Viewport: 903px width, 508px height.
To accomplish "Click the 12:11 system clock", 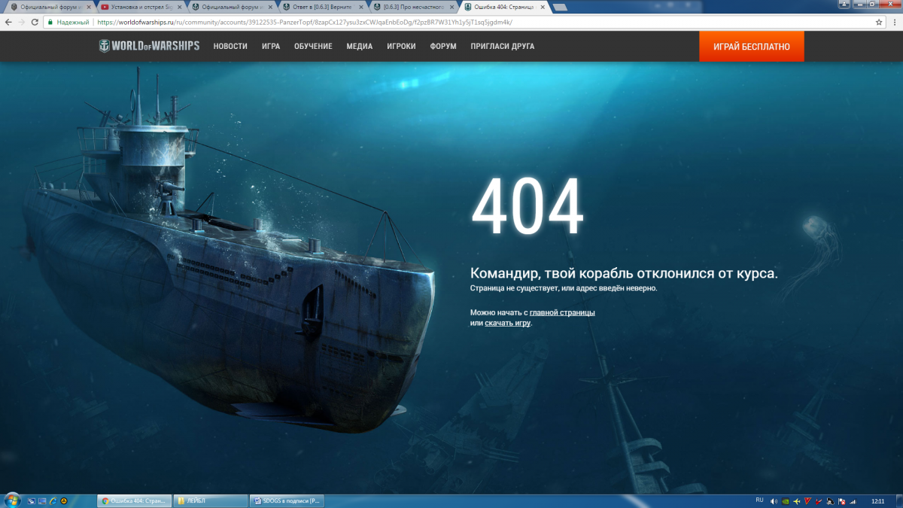I will pos(877,500).
